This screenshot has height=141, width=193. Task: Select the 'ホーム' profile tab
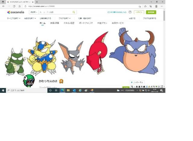(x=43, y=23)
